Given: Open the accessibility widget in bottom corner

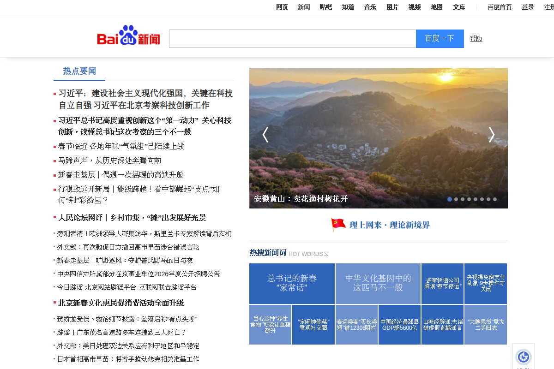Looking at the screenshot, I should [523, 356].
